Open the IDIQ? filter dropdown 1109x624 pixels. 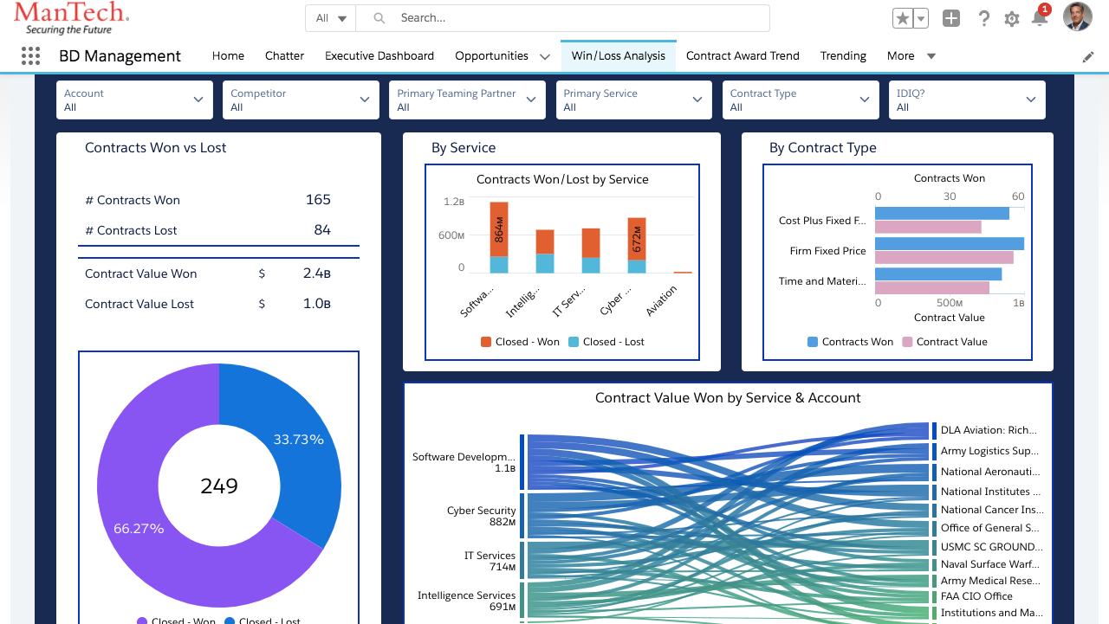click(x=967, y=100)
